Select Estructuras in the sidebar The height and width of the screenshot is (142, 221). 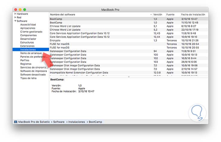click(27, 42)
